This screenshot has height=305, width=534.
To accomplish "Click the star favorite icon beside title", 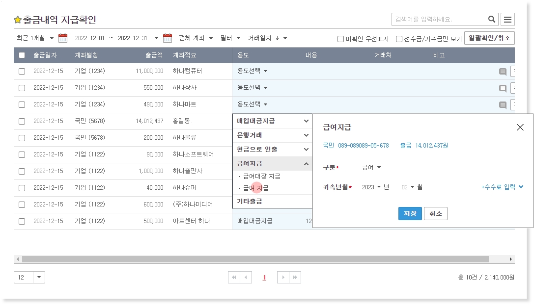I will point(18,20).
